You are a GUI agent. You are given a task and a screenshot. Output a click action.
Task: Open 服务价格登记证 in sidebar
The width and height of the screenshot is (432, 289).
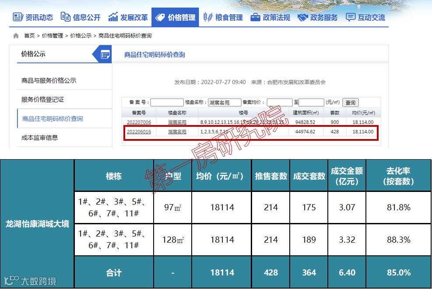[x=43, y=99]
